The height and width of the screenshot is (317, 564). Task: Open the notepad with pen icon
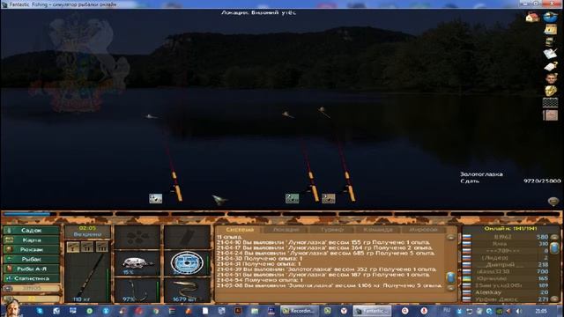(550, 54)
